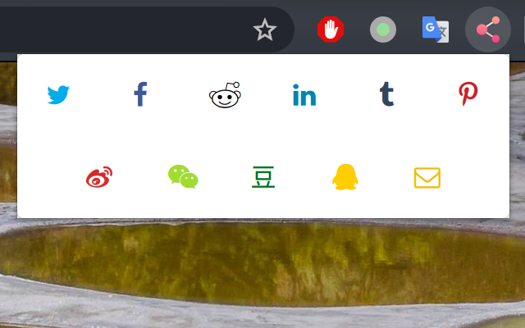Close the popup using the pink share extension button
Viewport: 525px width, 328px height.
pos(488,30)
